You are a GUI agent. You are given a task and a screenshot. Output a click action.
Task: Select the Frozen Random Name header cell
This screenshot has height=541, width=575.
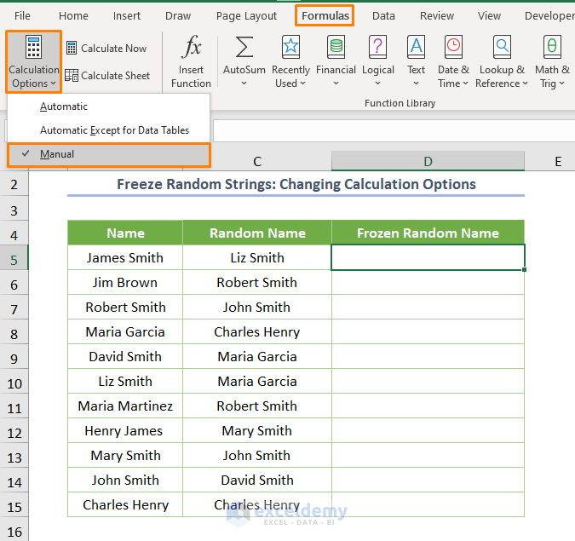(428, 233)
